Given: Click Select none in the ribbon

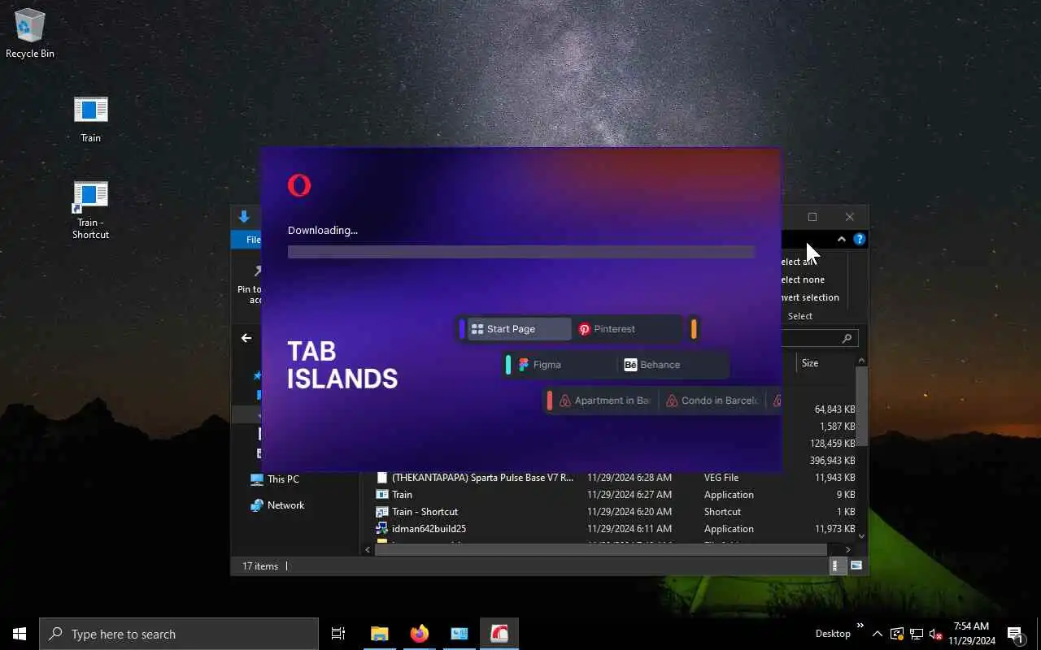Looking at the screenshot, I should click(x=802, y=279).
